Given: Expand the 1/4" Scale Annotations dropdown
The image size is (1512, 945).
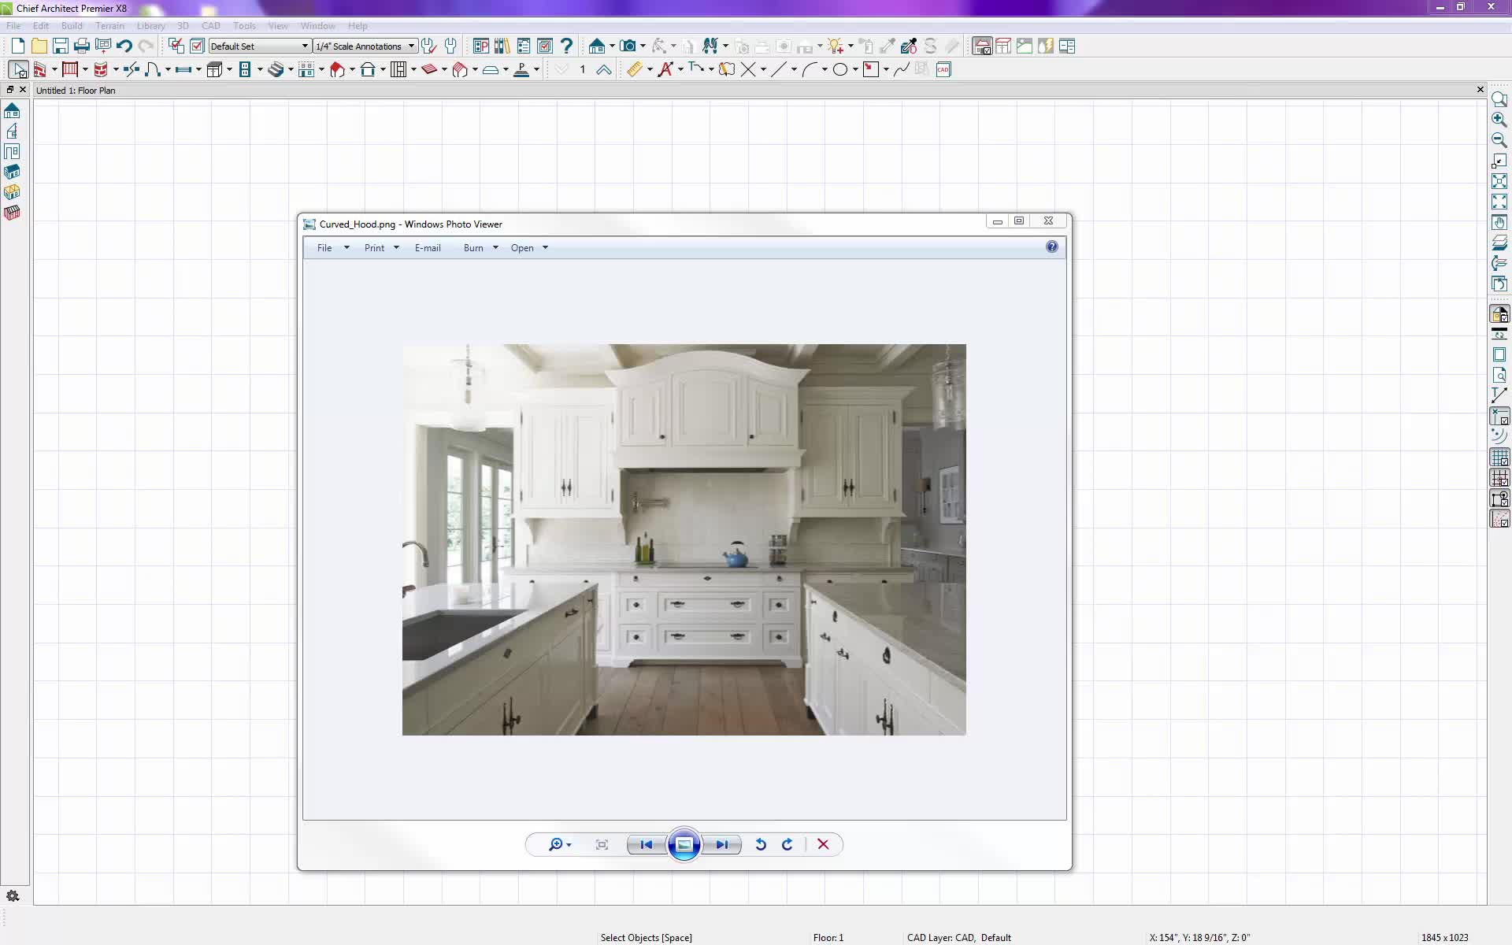Looking at the screenshot, I should point(365,46).
